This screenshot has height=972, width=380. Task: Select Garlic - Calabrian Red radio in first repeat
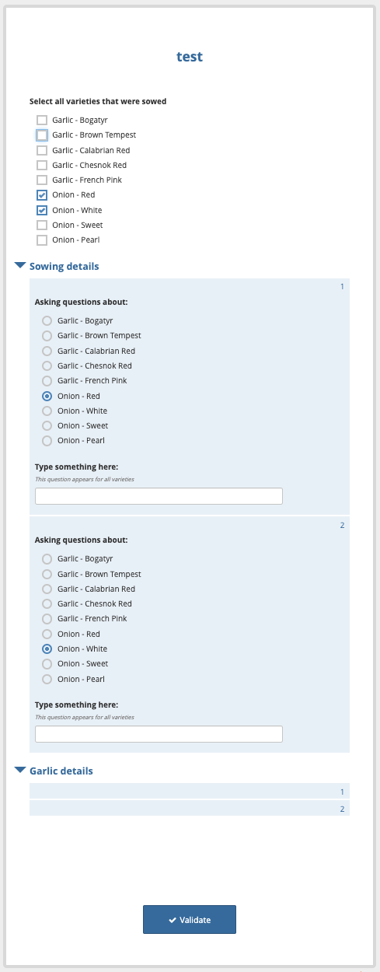tap(47, 351)
